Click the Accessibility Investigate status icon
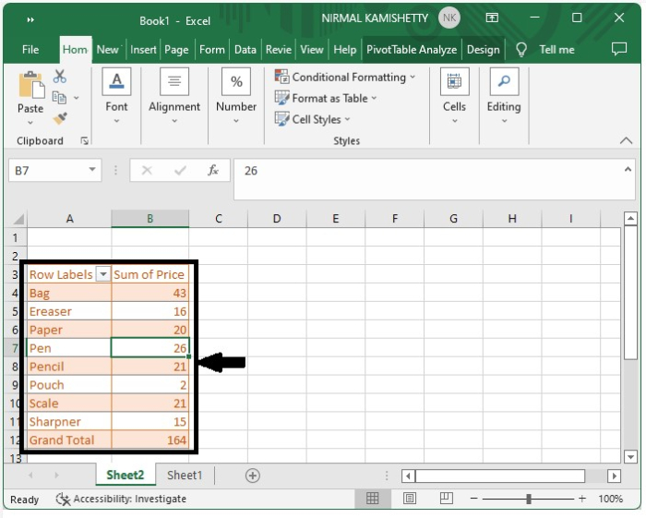The image size is (646, 518). coord(63,499)
